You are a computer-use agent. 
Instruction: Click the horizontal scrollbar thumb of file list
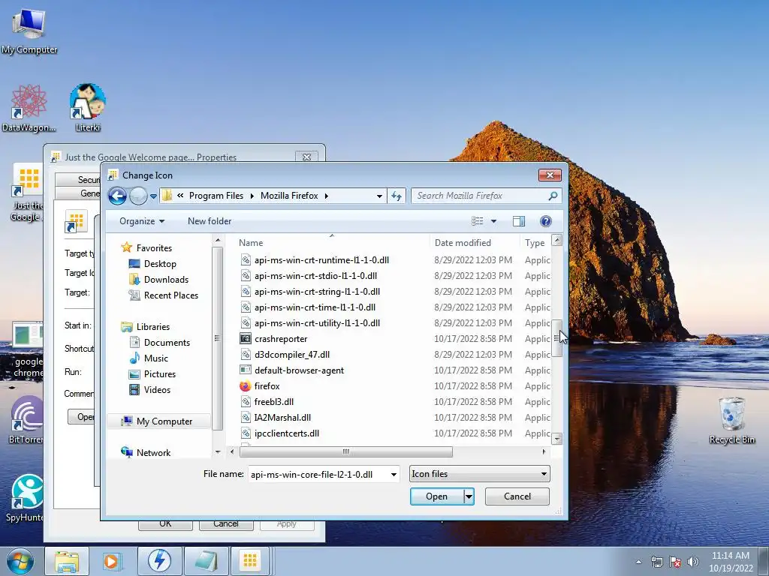[x=345, y=451]
